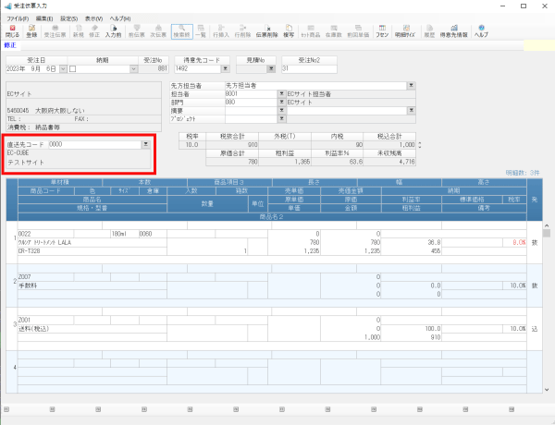Click the 税込合計 value 1,000

[389, 145]
